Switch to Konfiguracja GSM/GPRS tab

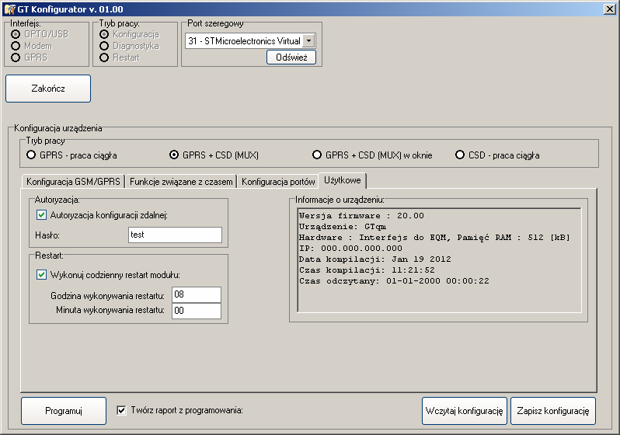pos(73,182)
